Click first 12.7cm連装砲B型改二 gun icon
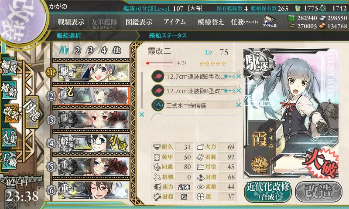The width and height of the screenshot is (349, 209). [x=157, y=76]
